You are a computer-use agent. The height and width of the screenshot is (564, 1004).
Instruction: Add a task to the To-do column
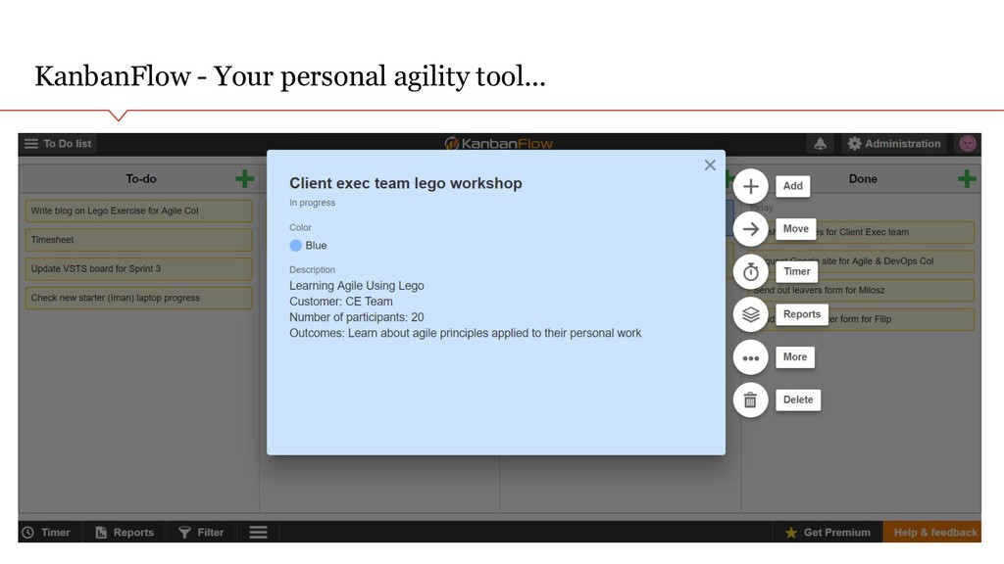pyautogui.click(x=244, y=179)
